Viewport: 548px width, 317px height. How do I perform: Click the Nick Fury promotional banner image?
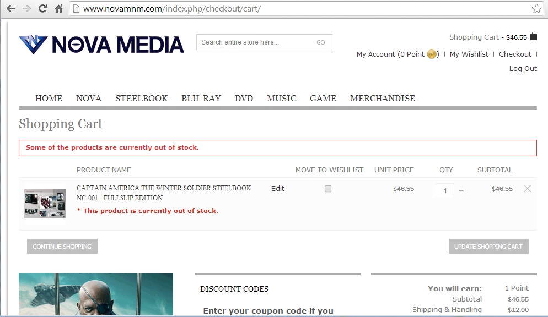click(96, 294)
